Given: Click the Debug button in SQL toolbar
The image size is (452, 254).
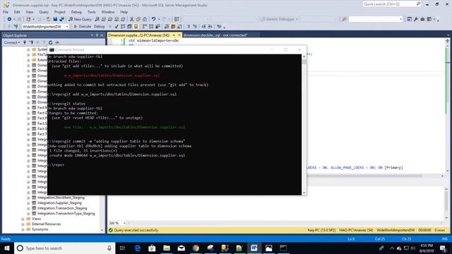Looking at the screenshot, I should pos(99,27).
